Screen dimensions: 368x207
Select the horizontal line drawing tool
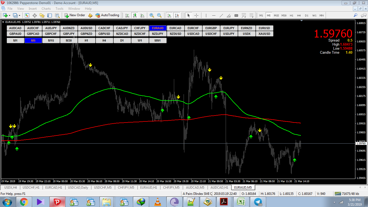click(x=214, y=15)
